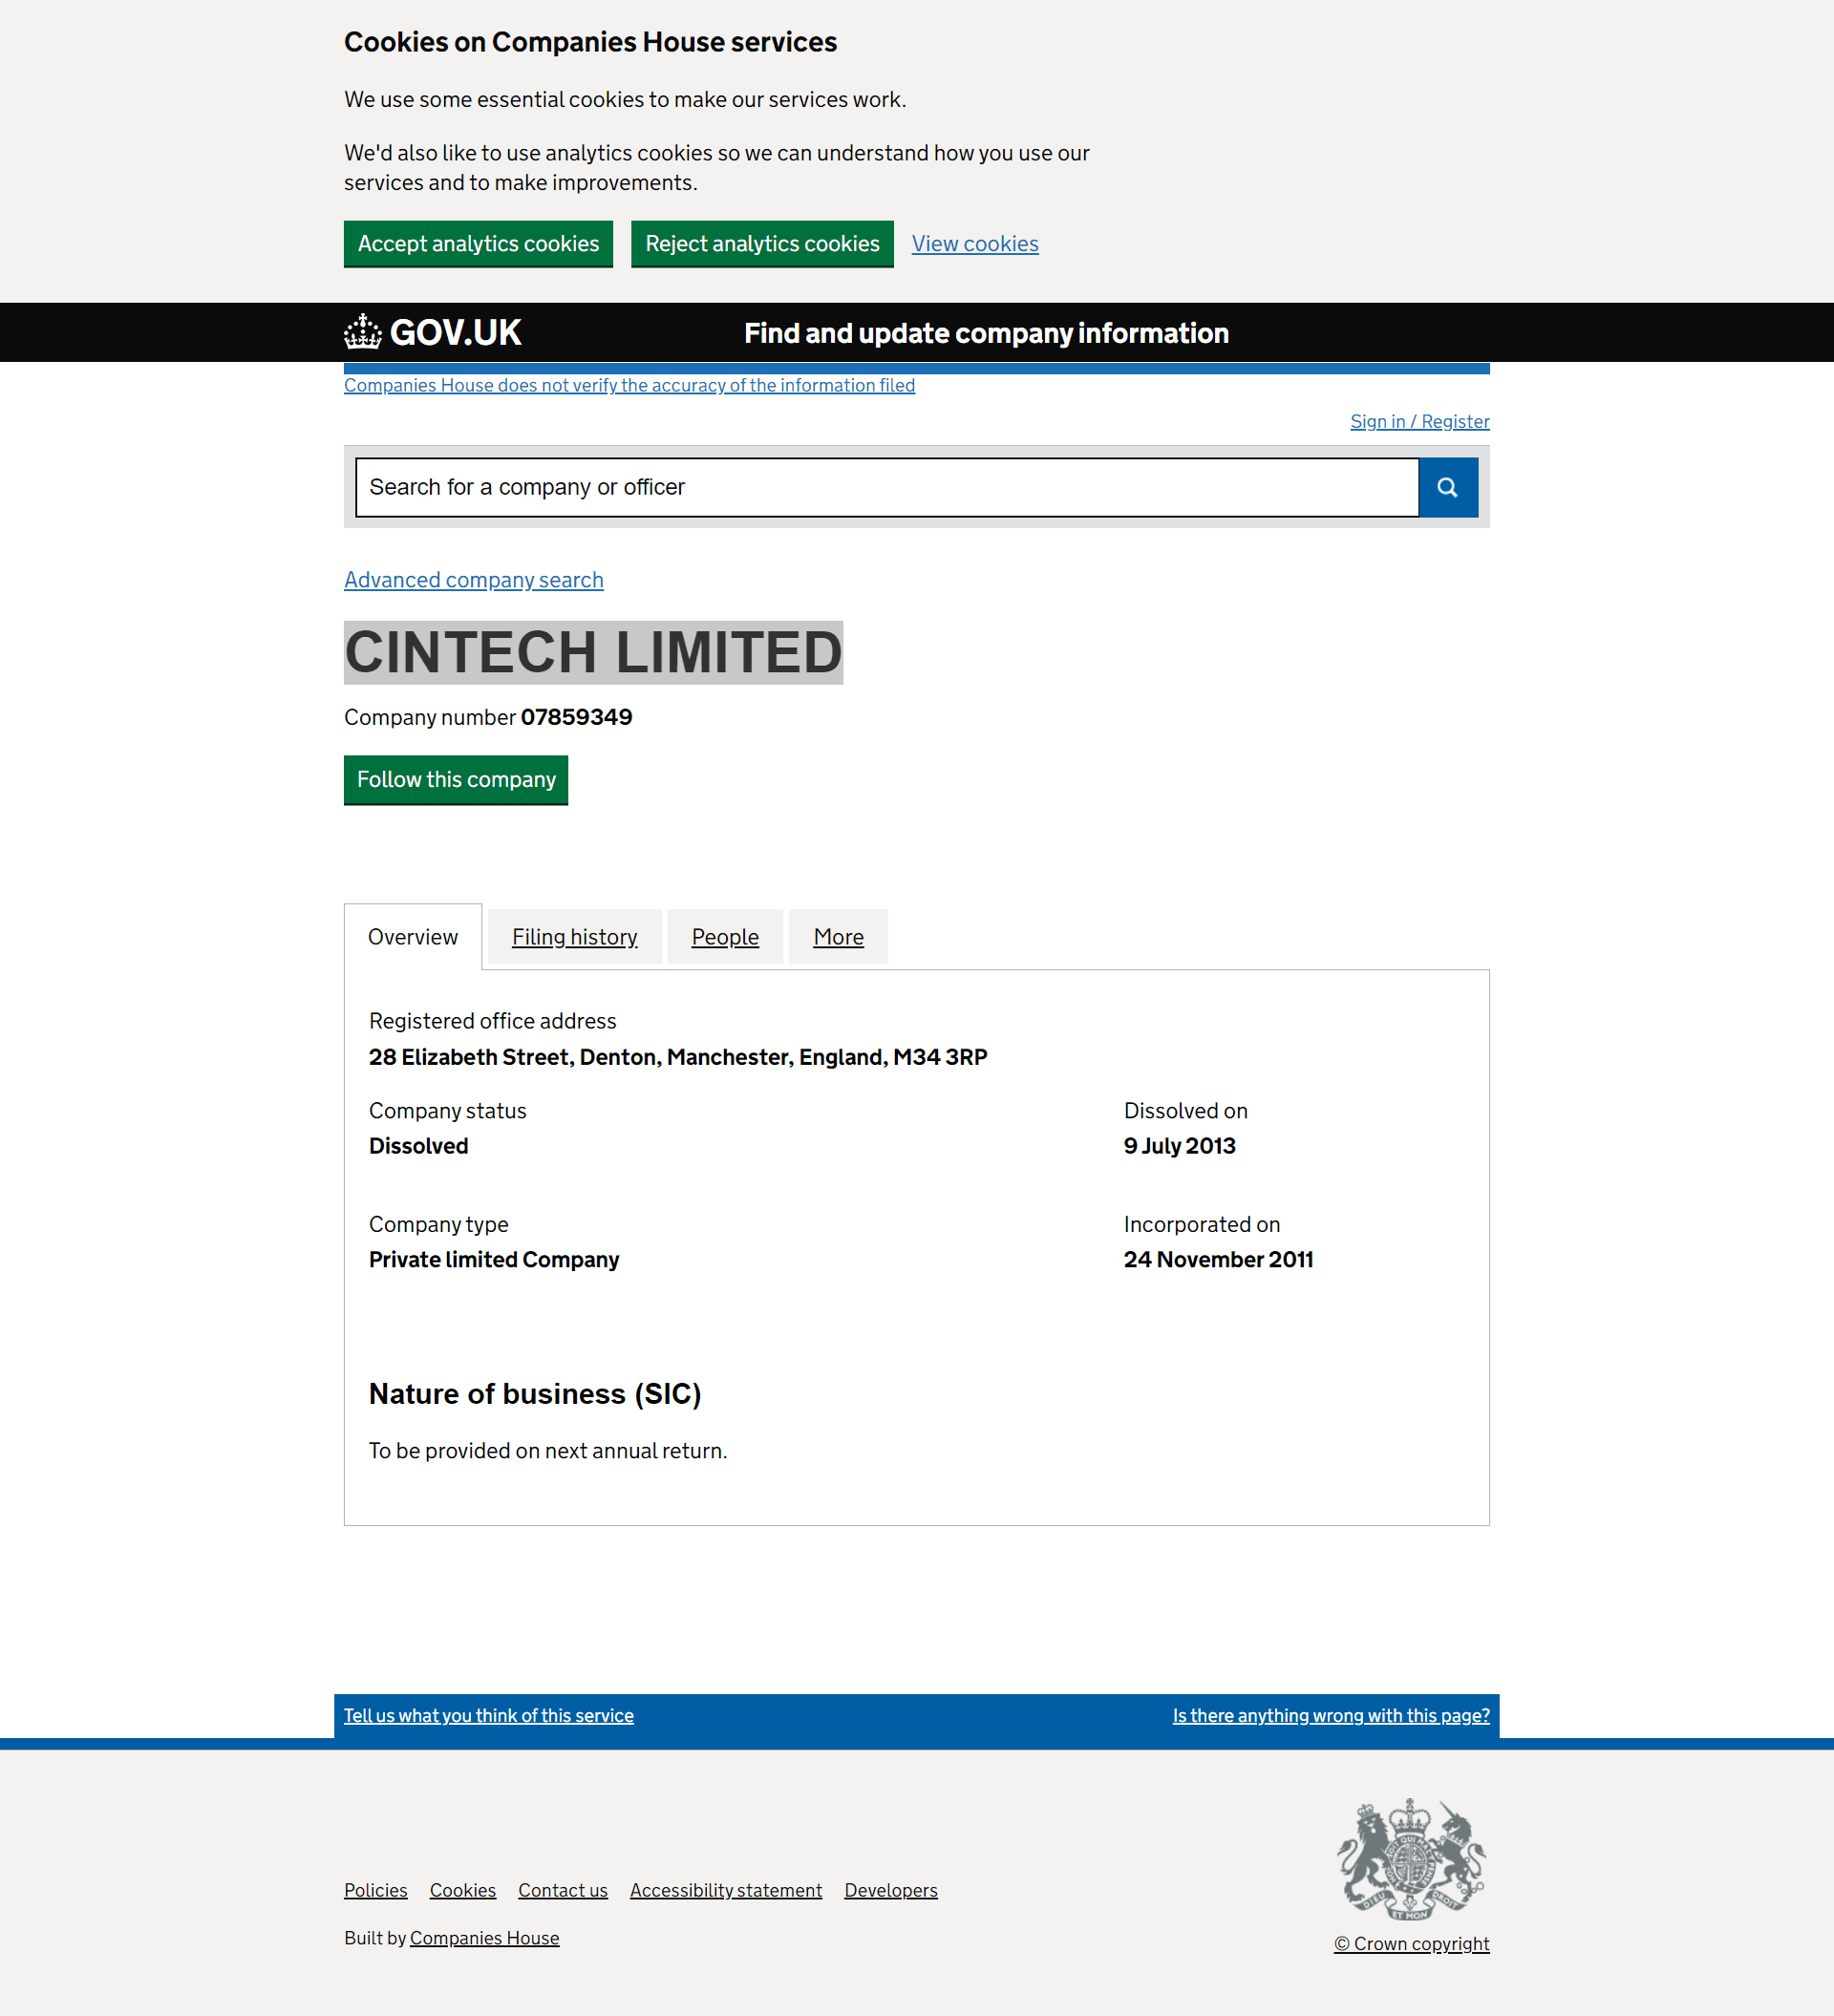Click the search input field icon
This screenshot has width=1834, height=2016.
tap(1447, 486)
